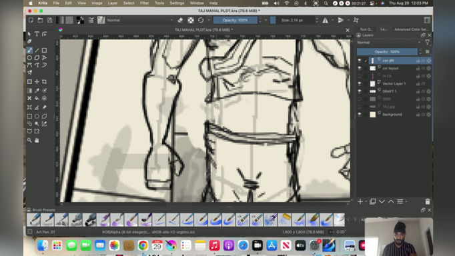Expand the add layer type arrow

click(366, 201)
